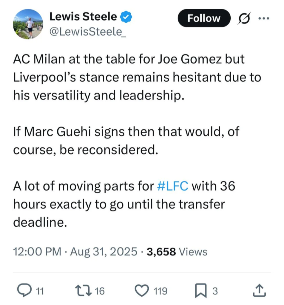Open the three-dot more options menu
This screenshot has height=305, width=284.
[263, 18]
